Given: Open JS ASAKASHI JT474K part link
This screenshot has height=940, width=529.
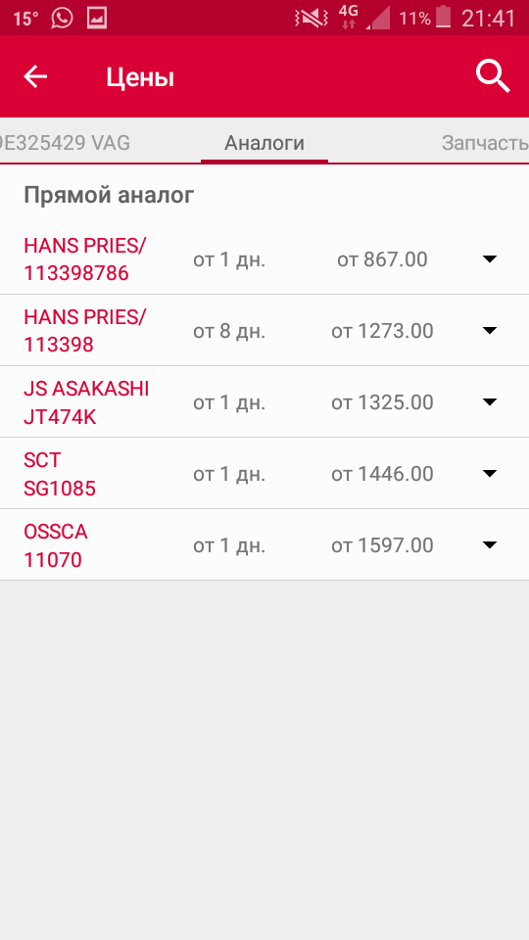Looking at the screenshot, I should click(86, 402).
